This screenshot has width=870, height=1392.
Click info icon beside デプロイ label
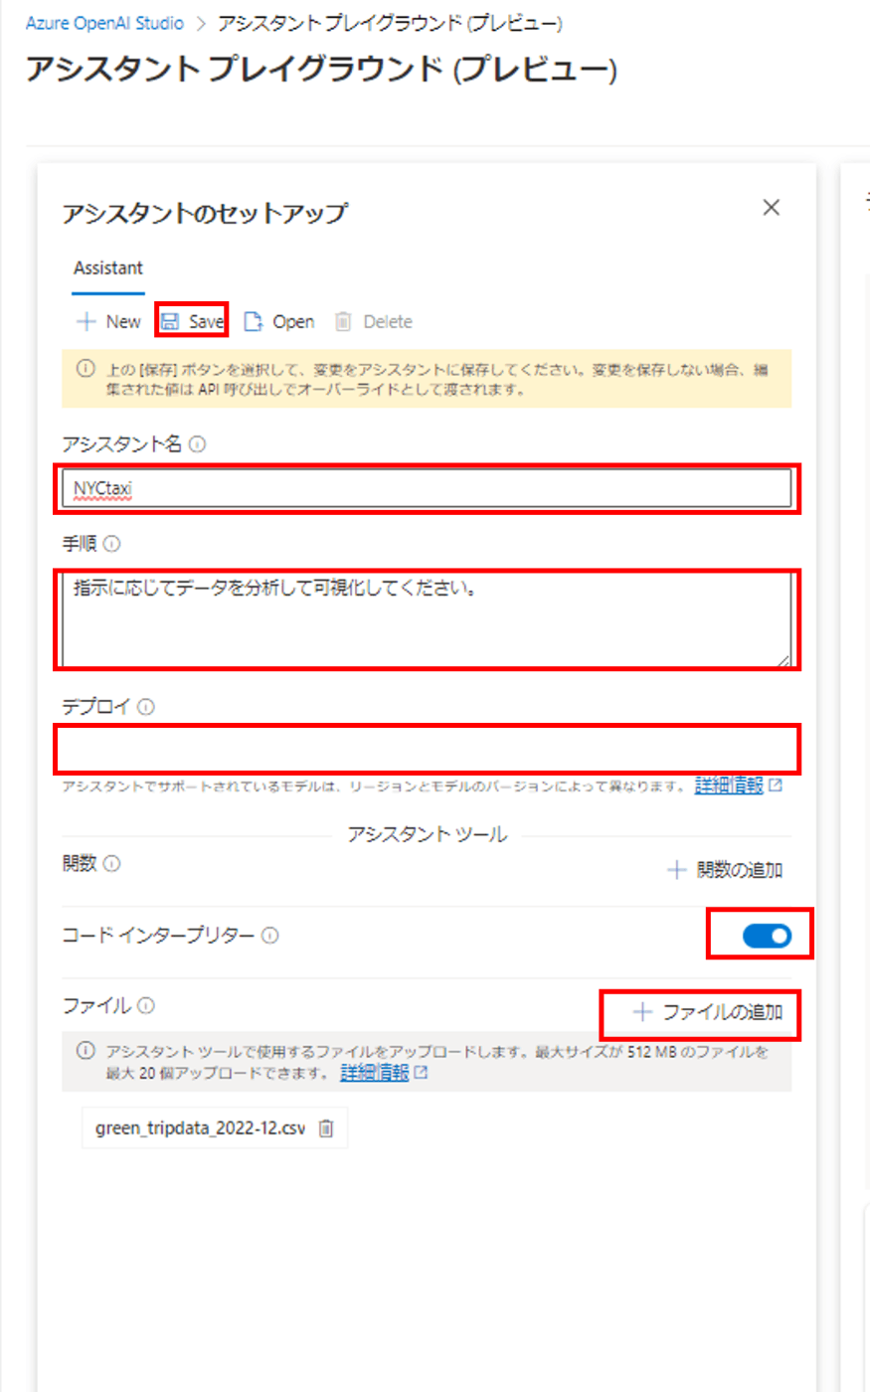(x=146, y=707)
